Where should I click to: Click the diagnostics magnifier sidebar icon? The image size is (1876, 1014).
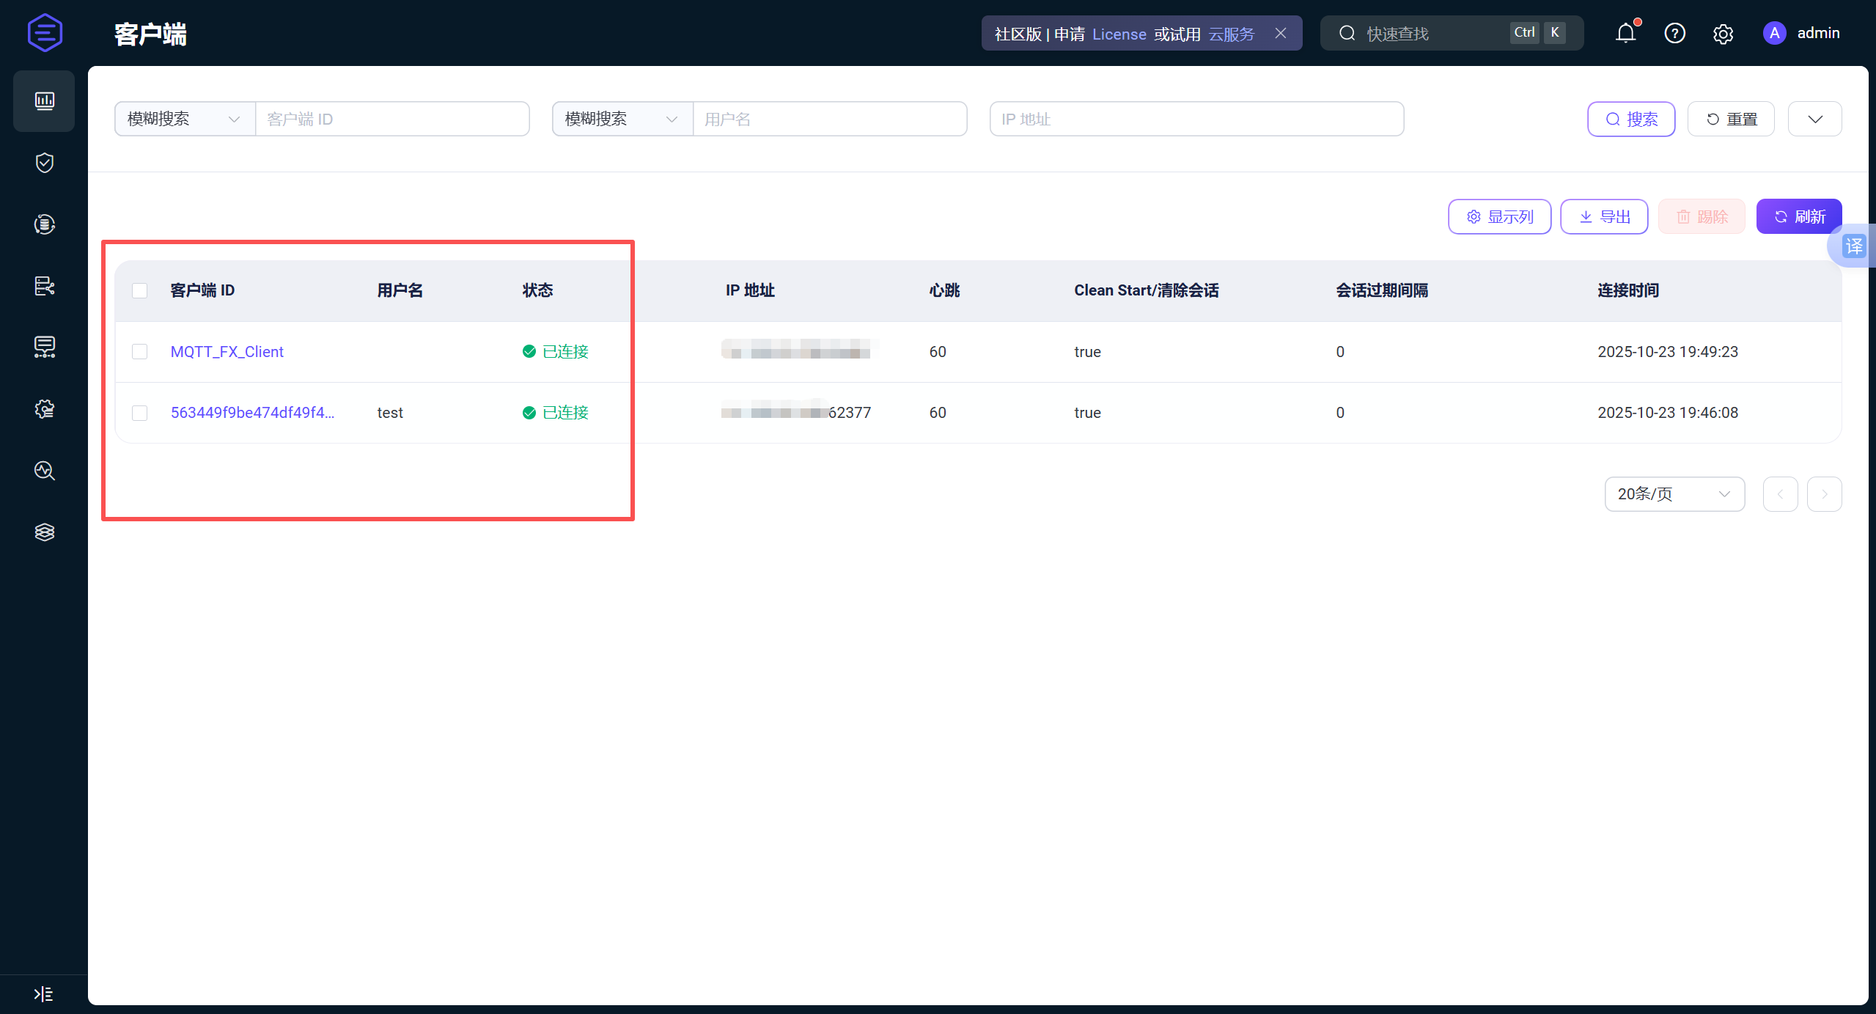44,471
